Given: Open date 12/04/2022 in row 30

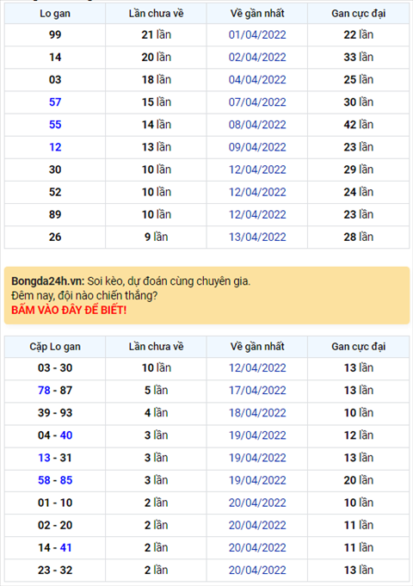Looking at the screenshot, I should point(257,170).
